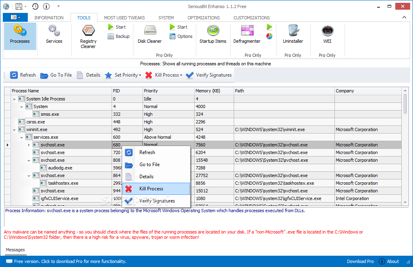The height and width of the screenshot is (267, 413).
Task: Collapse the System Idle Process node
Action: click(14, 99)
